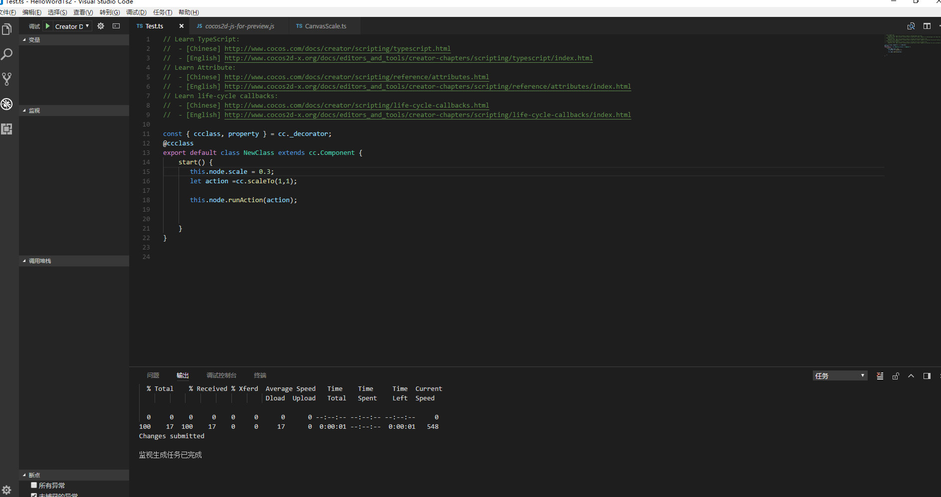
Task: Open the 任务(T) menu
Action: point(163,12)
